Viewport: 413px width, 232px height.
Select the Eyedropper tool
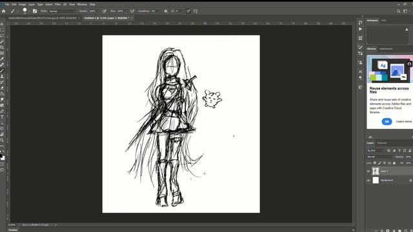coord(2,59)
